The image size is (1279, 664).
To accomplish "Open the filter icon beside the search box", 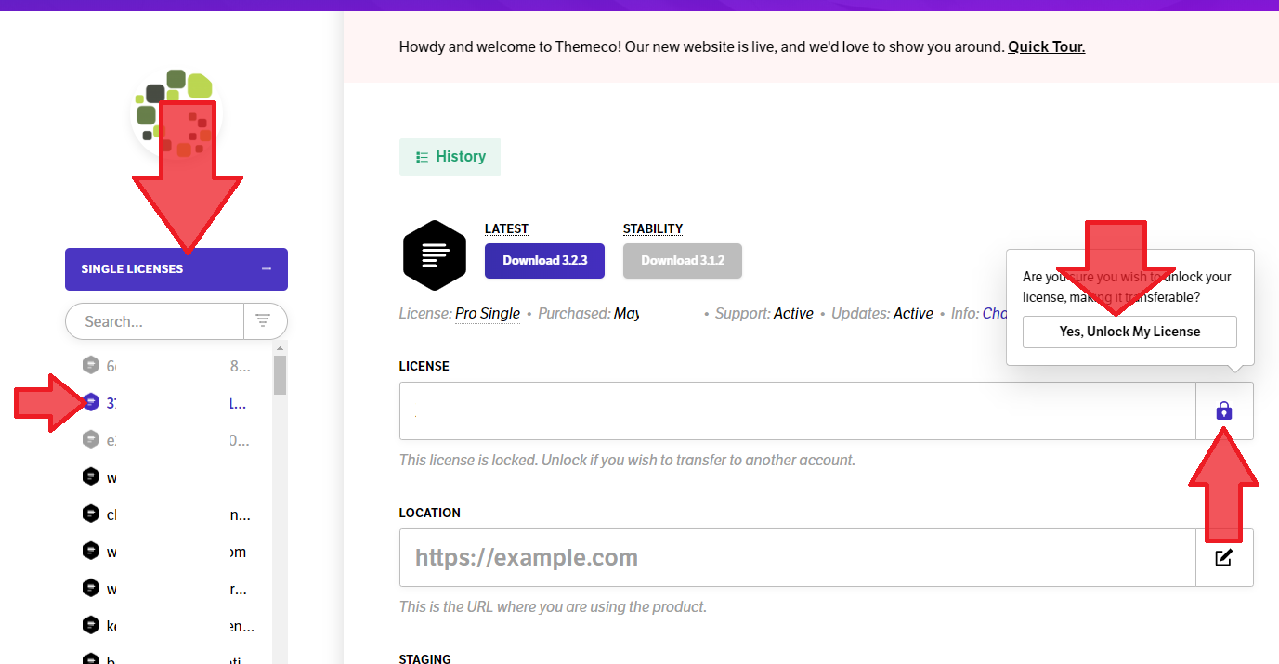I will pos(264,321).
